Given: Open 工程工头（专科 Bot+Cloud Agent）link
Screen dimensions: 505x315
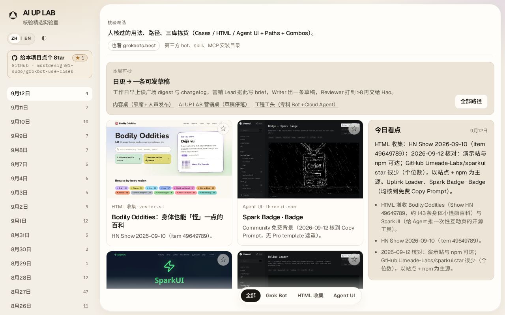Looking at the screenshot, I should coord(297,105).
